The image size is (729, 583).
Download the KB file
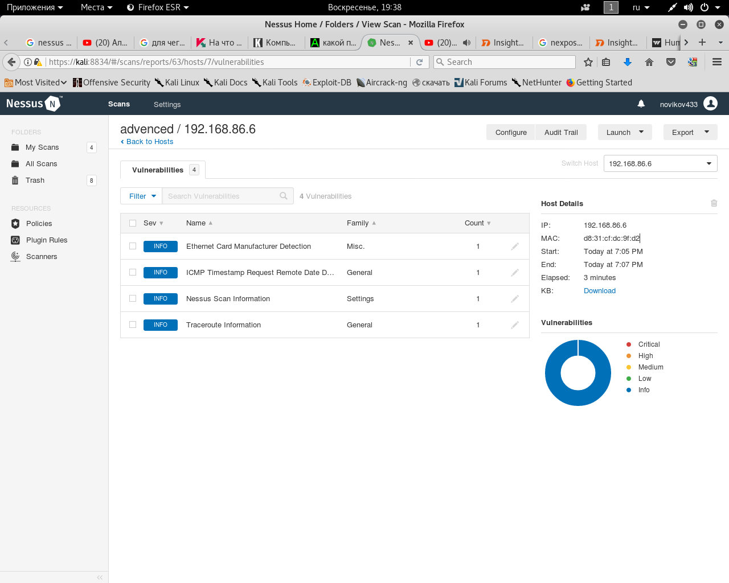599,291
